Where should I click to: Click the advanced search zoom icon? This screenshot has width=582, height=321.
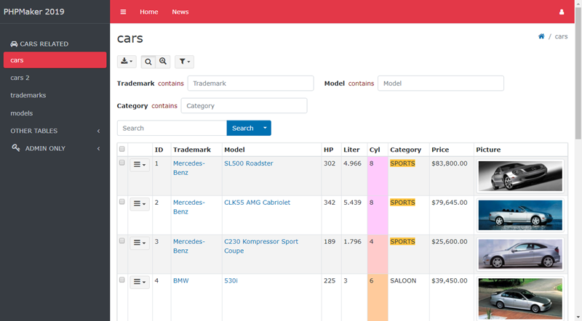pyautogui.click(x=163, y=62)
